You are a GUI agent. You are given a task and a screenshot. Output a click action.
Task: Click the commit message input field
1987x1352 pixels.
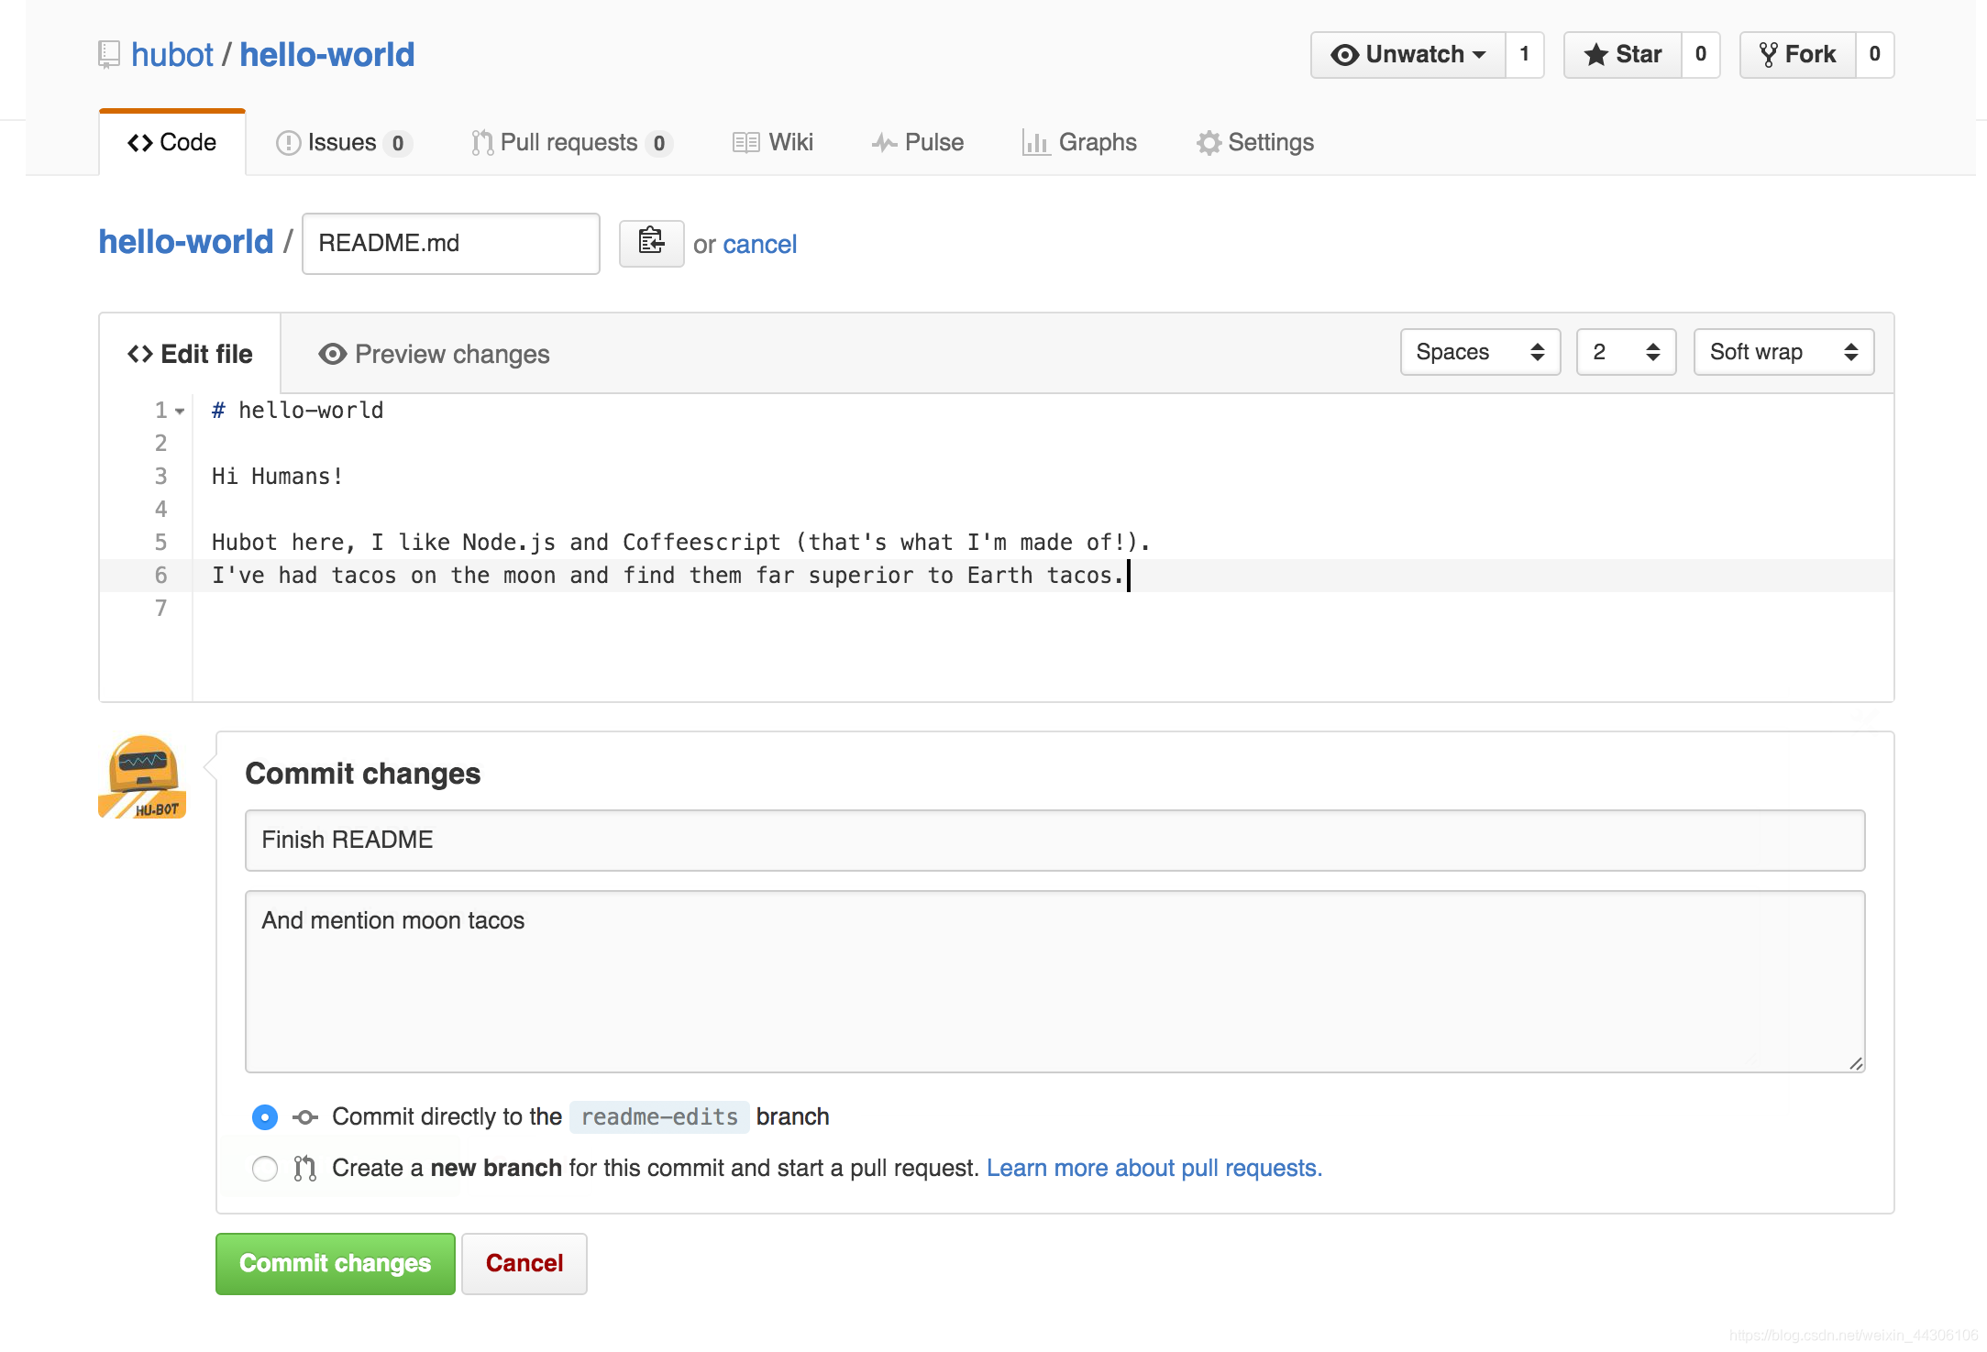pyautogui.click(x=1056, y=839)
